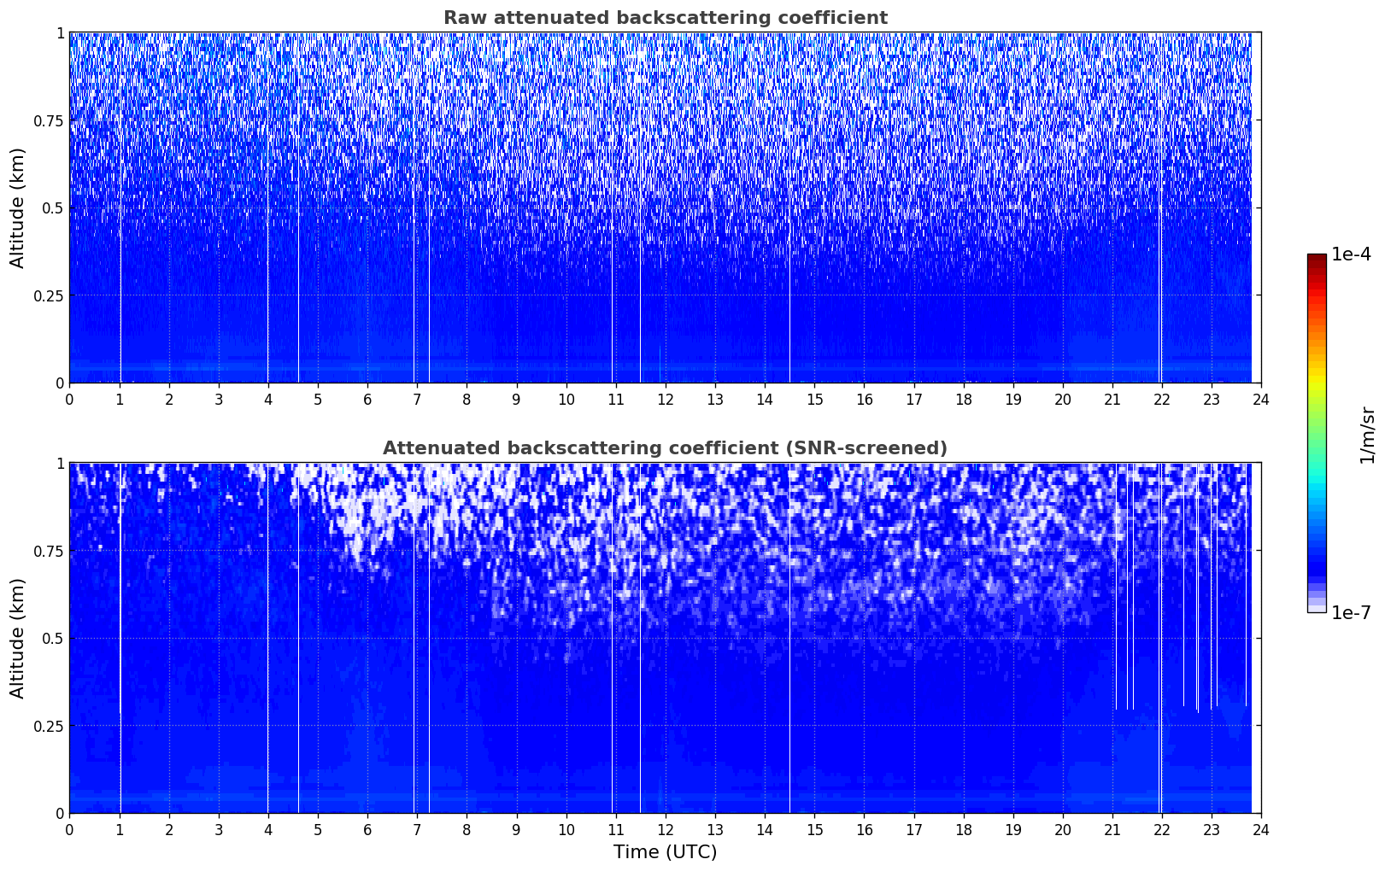The image size is (1385, 871).
Task: Click the '1/m/sr' colorbar unit label
Action: (x=1367, y=435)
